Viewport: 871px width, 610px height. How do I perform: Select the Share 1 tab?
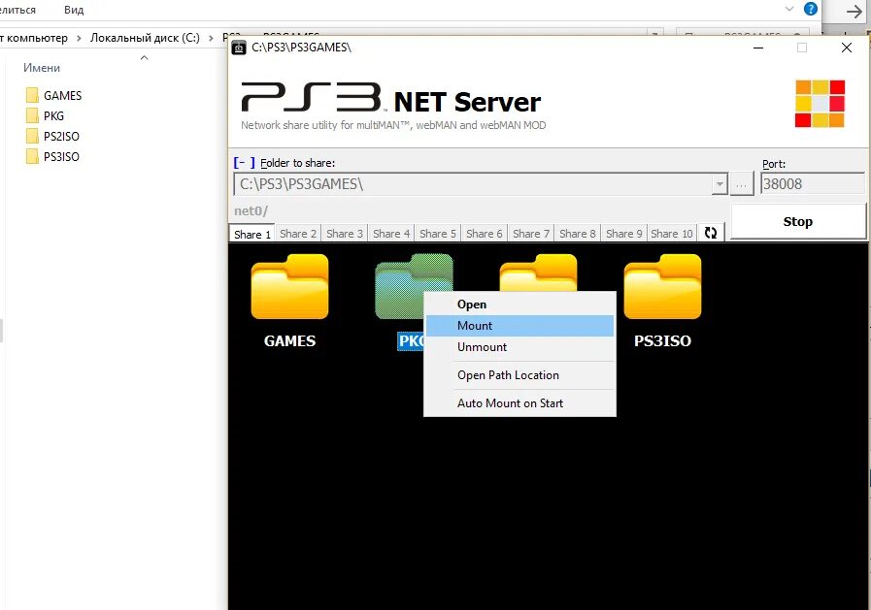(x=251, y=234)
